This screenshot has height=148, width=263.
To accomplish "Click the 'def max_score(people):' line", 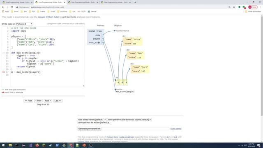I will 26,53.
